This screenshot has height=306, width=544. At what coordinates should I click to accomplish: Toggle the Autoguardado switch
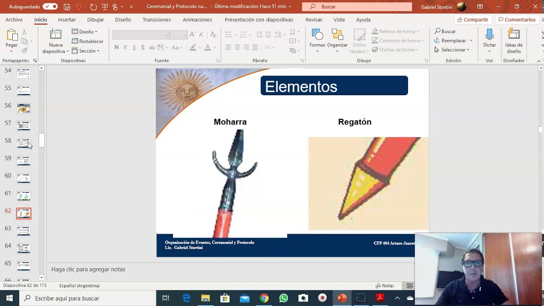click(x=50, y=6)
